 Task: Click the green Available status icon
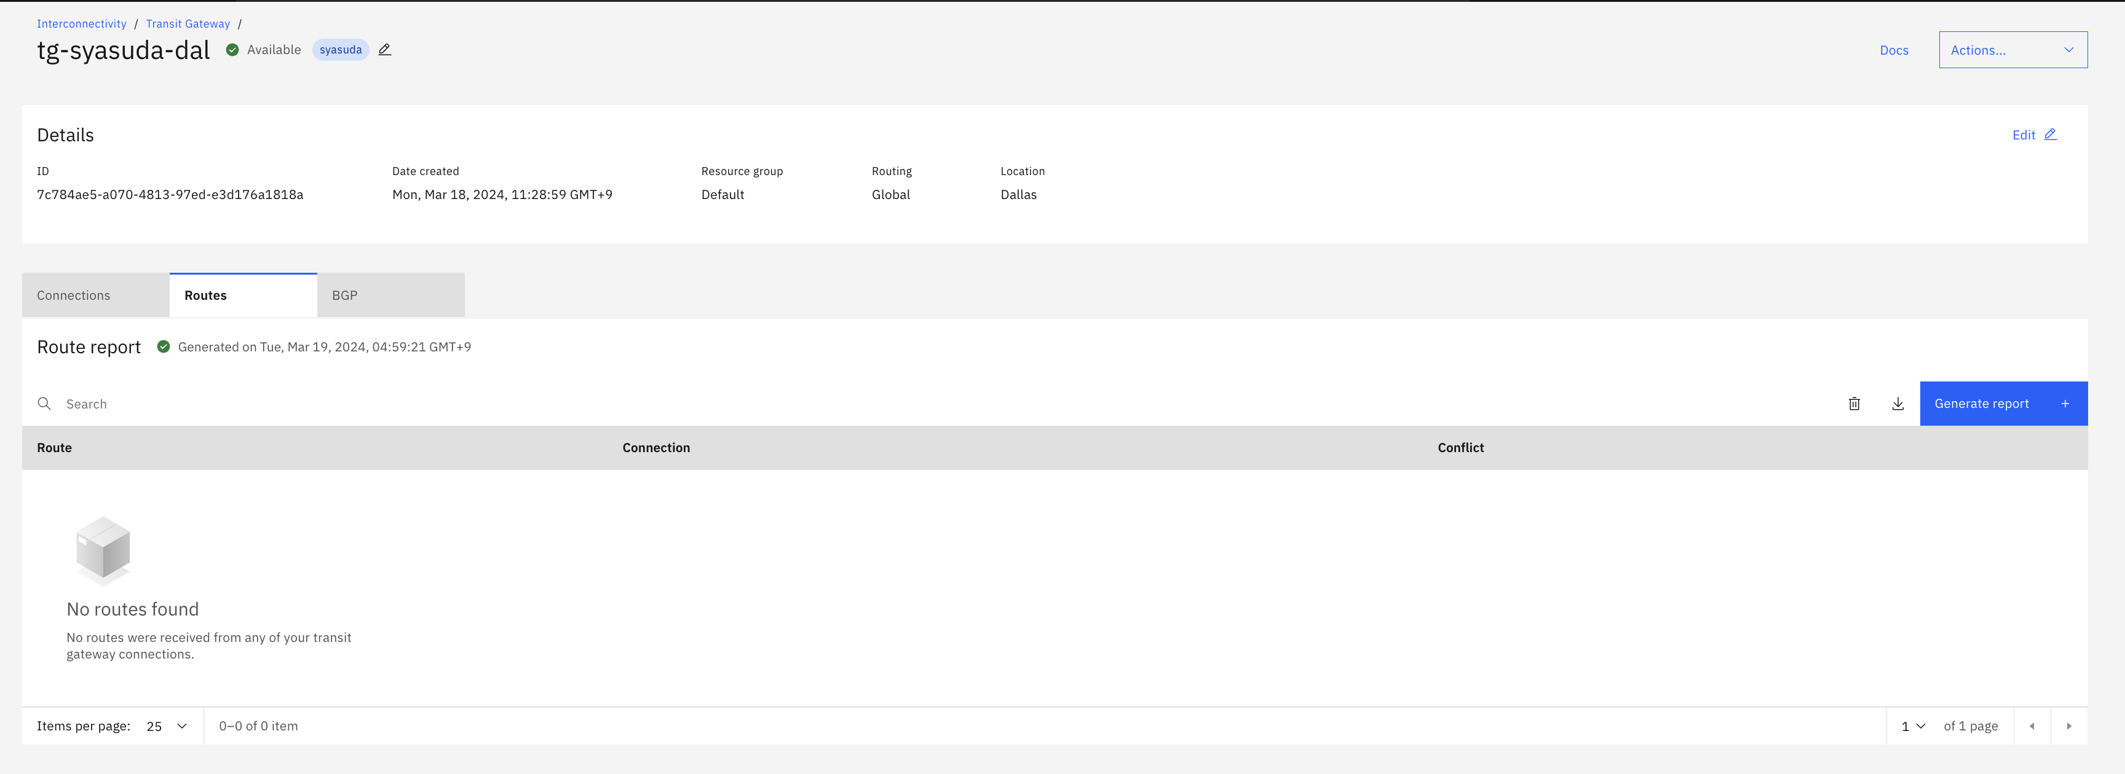(232, 50)
